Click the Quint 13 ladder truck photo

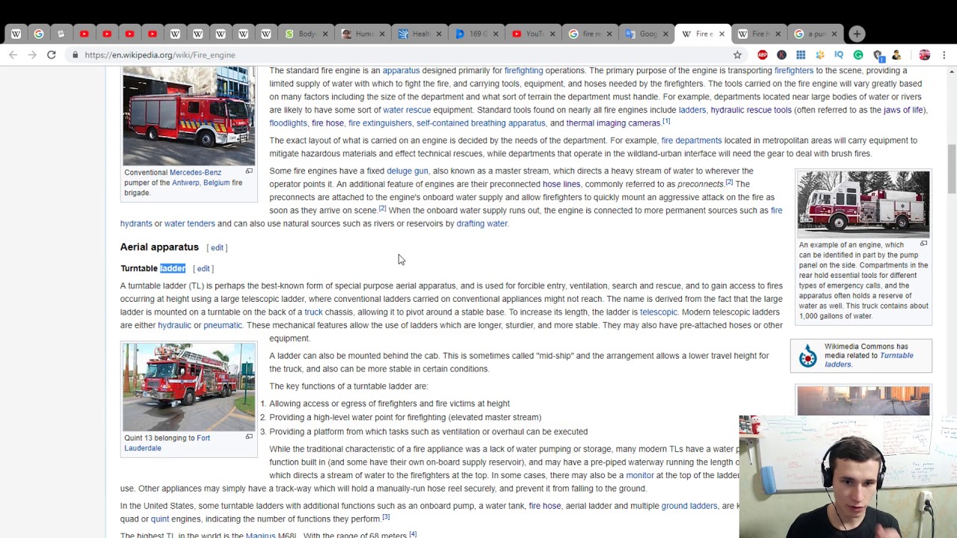click(188, 387)
